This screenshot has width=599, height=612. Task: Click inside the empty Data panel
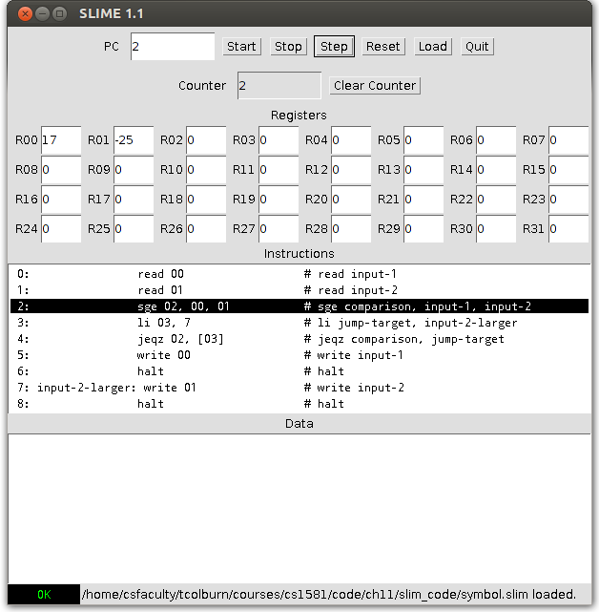tap(299, 506)
